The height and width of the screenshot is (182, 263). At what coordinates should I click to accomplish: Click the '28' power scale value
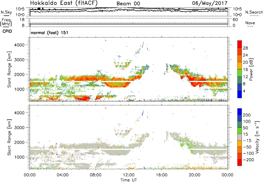tap(245, 48)
